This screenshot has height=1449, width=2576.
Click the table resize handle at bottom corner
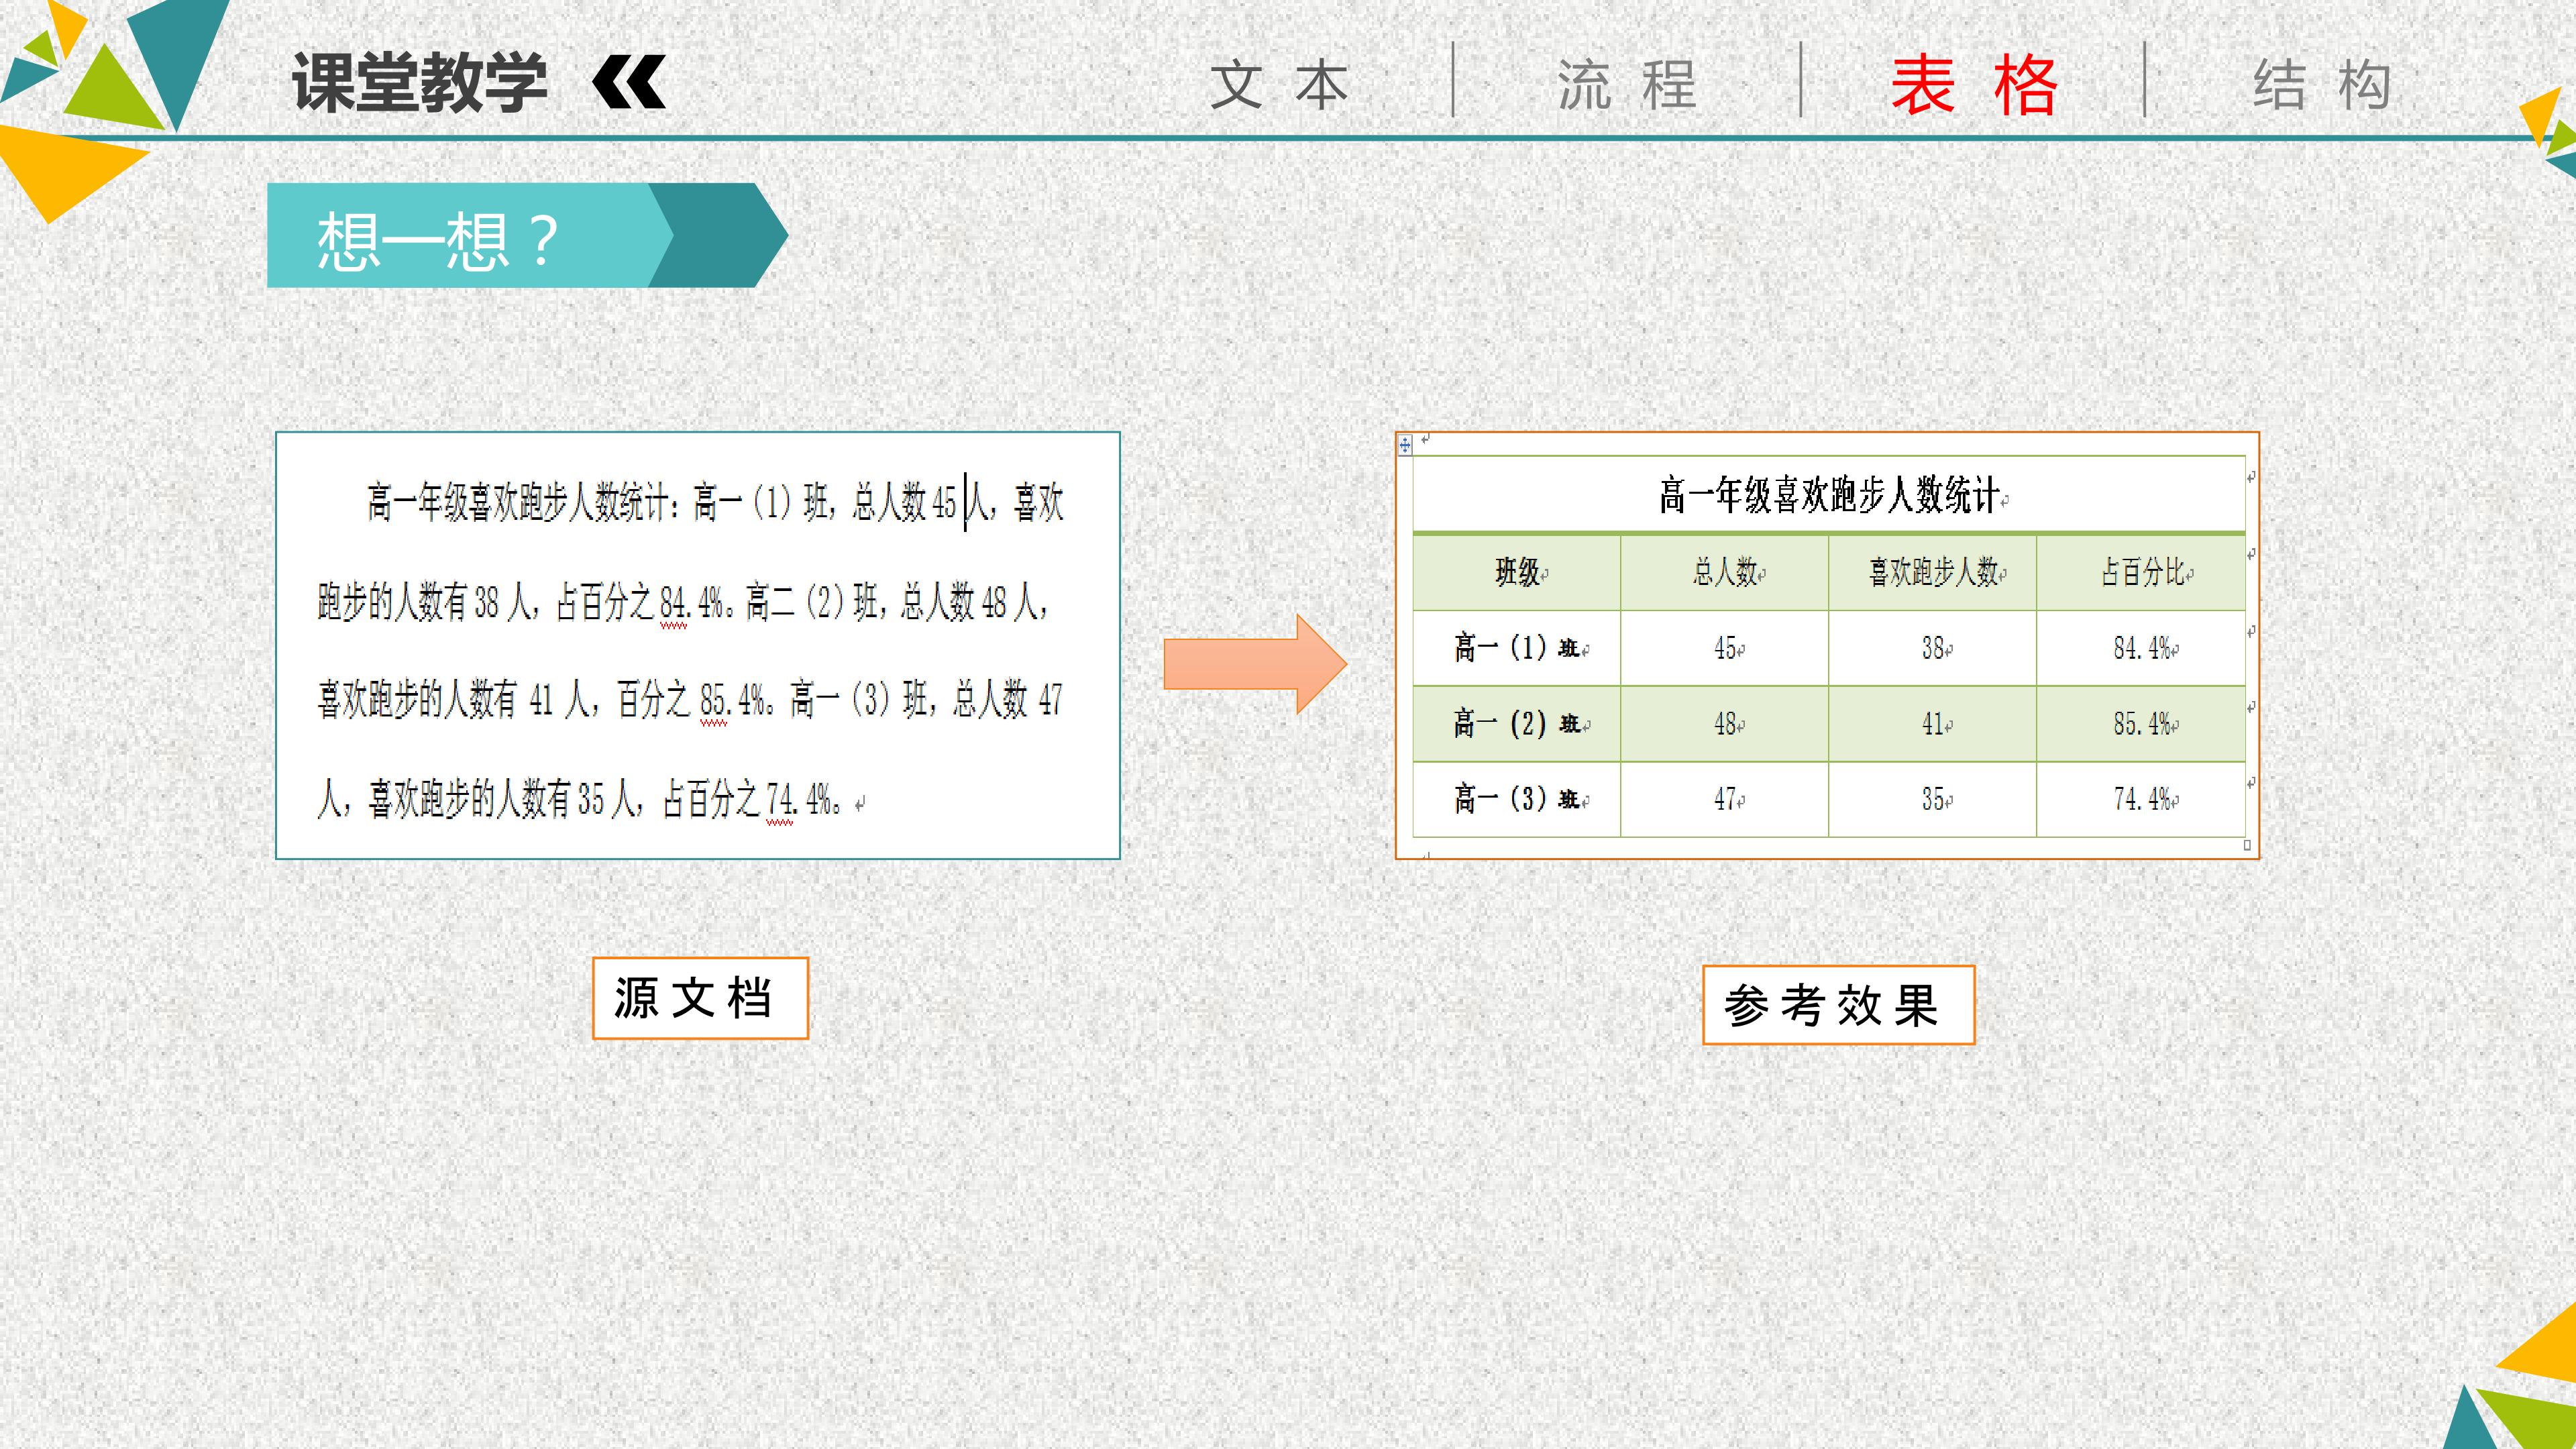click(2247, 845)
